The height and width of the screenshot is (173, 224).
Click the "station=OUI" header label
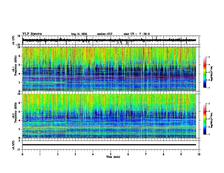(105, 34)
